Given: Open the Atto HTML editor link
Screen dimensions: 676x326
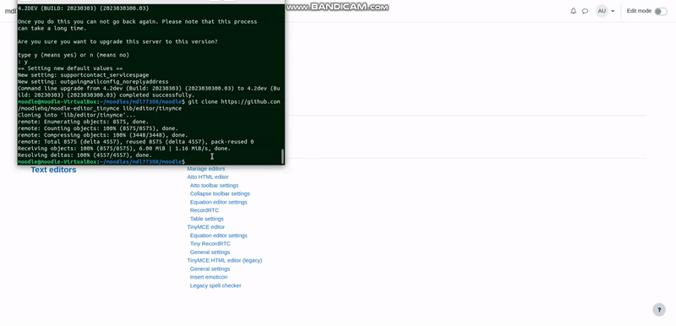Looking at the screenshot, I should (x=208, y=177).
